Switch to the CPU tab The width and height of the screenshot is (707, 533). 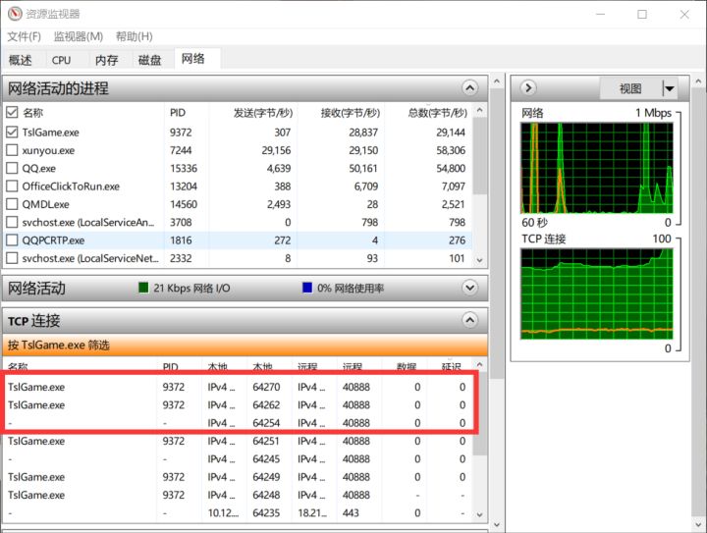pyautogui.click(x=61, y=60)
